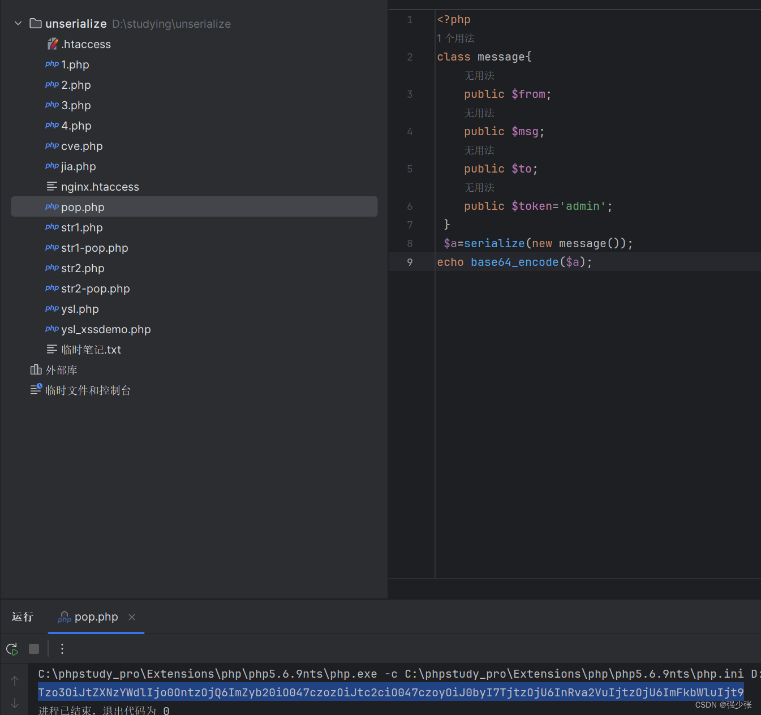Screen dimensions: 761x715
Task: Click the 无用法 hint above $to
Action: (479, 150)
